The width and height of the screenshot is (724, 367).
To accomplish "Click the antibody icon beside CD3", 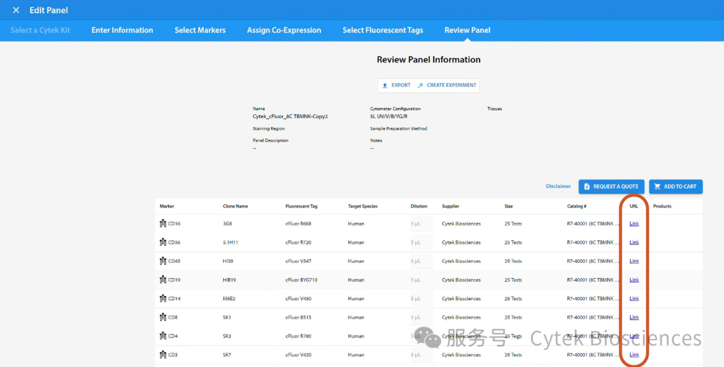I will point(163,355).
